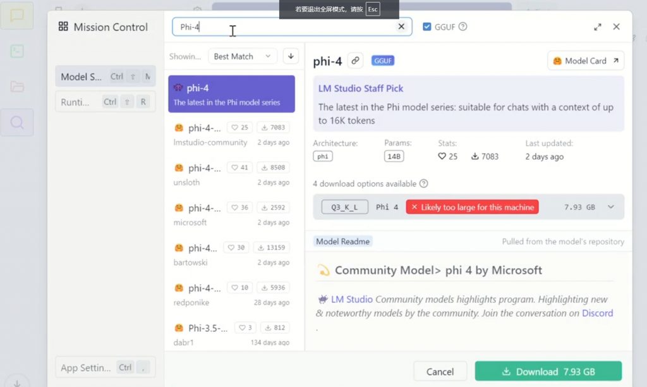The image size is (647, 387).
Task: Click the 'Showin...' results count label
Action: (185, 56)
